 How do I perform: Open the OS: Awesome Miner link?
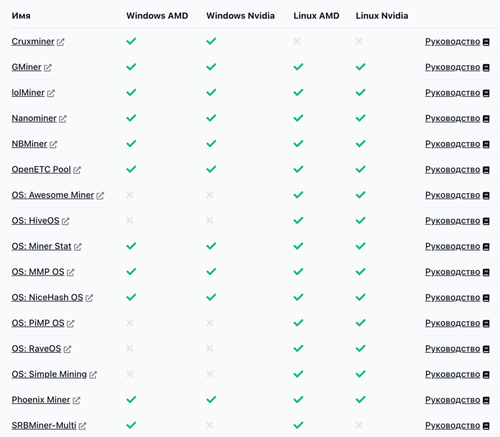[53, 195]
